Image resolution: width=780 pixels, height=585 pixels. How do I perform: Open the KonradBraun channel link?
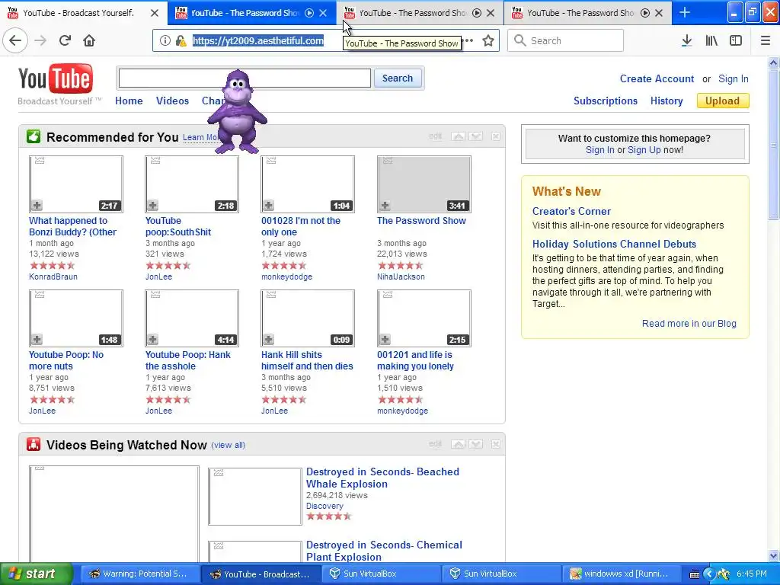point(53,277)
